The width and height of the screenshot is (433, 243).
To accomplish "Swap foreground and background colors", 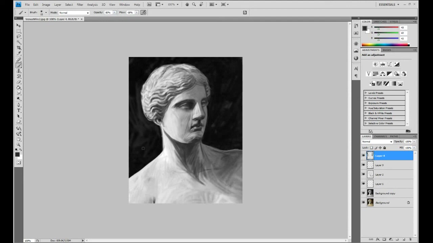I will pyautogui.click(x=21, y=150).
